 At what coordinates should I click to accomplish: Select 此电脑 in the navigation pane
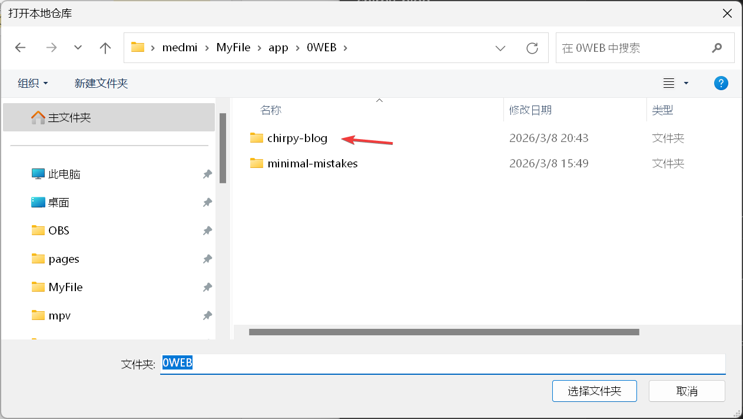click(64, 174)
